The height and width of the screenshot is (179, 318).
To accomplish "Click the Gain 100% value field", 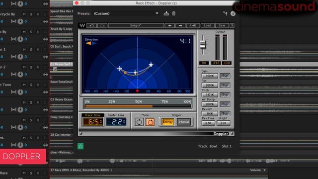I will pyautogui.click(x=210, y=76).
